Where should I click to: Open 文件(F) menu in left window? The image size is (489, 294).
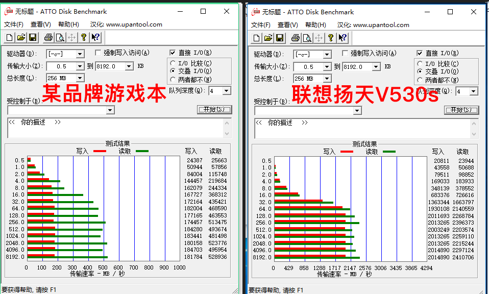point(13,24)
